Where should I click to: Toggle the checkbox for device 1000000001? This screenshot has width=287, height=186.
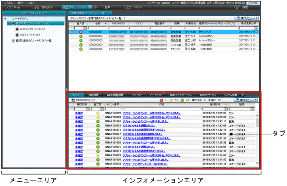click(x=71, y=32)
